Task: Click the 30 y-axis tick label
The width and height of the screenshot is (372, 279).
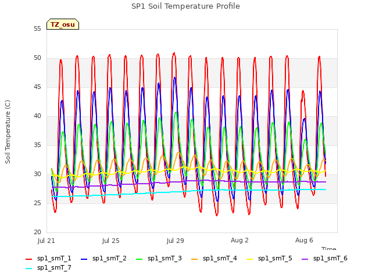Action: (37, 174)
